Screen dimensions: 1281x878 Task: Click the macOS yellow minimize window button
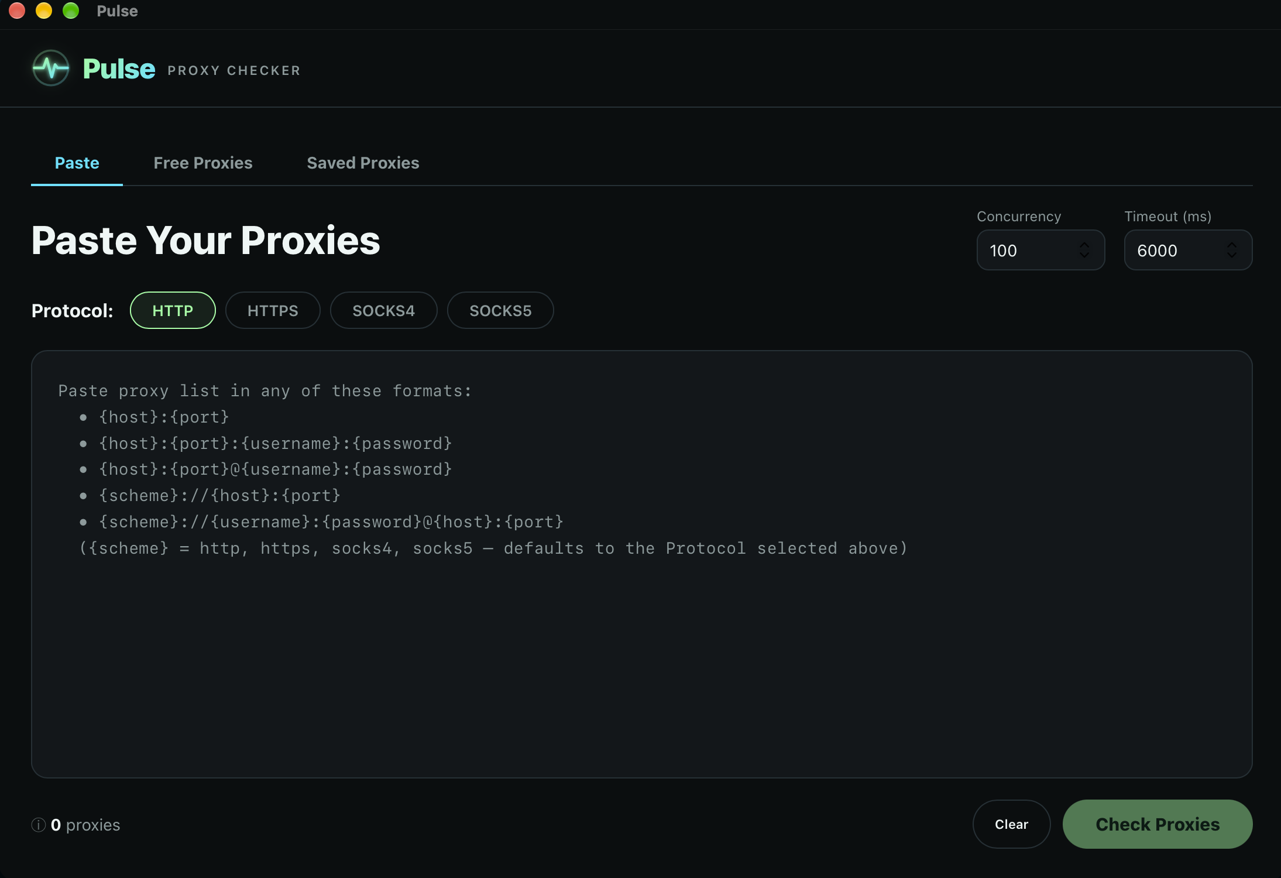tap(44, 11)
